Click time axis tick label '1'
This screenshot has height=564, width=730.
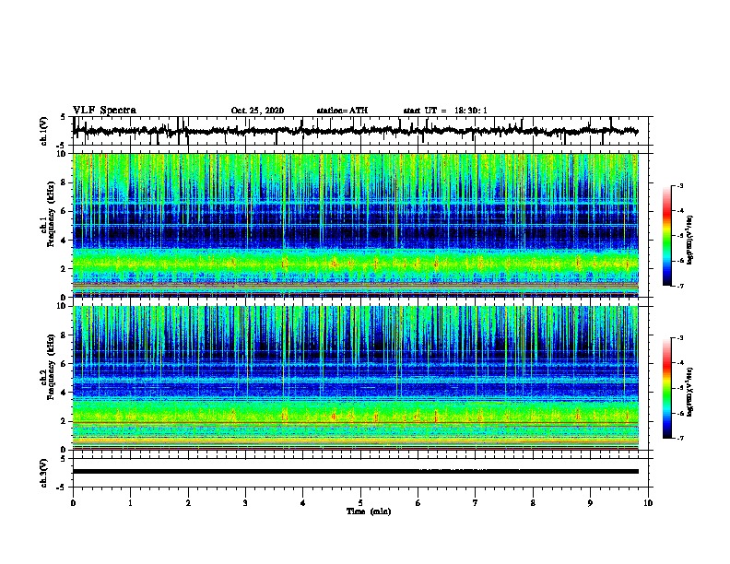[130, 503]
